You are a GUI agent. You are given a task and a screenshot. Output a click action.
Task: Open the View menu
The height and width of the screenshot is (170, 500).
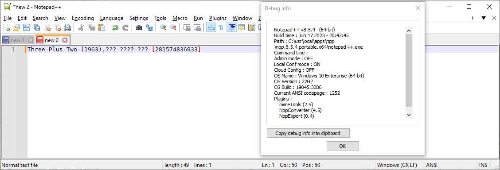click(x=60, y=18)
